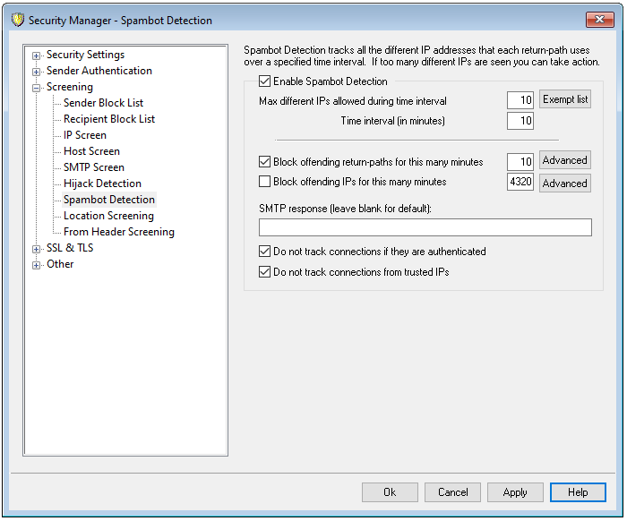
Task: Click Advanced next to return-paths blocking
Action: 564,160
